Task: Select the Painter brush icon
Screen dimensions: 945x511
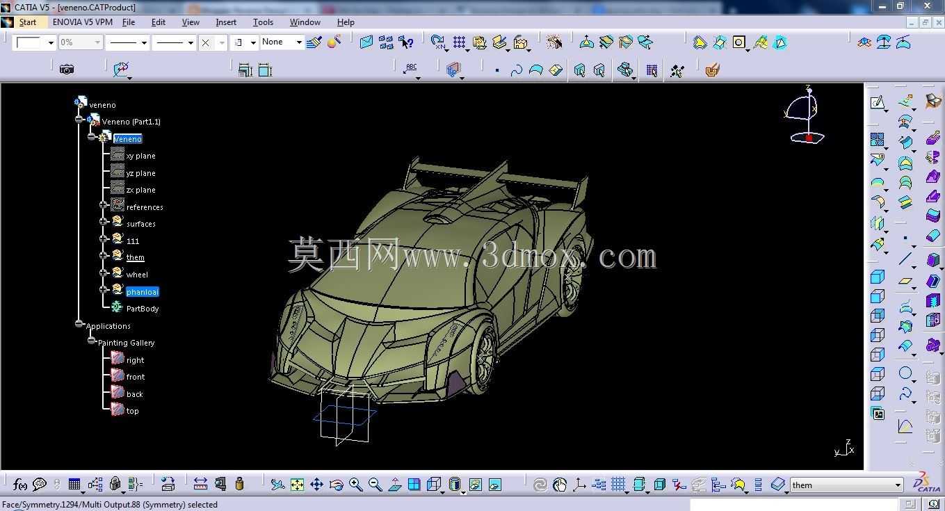Action: point(314,42)
